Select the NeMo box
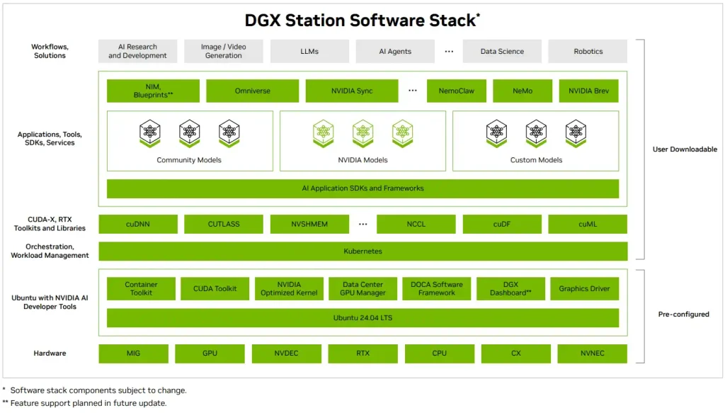This screenshot has height=413, width=725. 523,91
